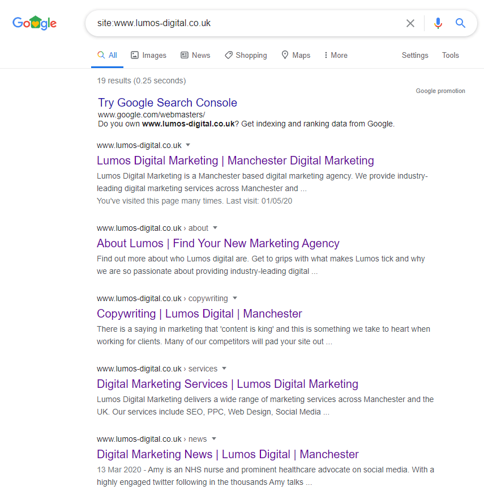Open search Tools
484x503 pixels.
[451, 55]
